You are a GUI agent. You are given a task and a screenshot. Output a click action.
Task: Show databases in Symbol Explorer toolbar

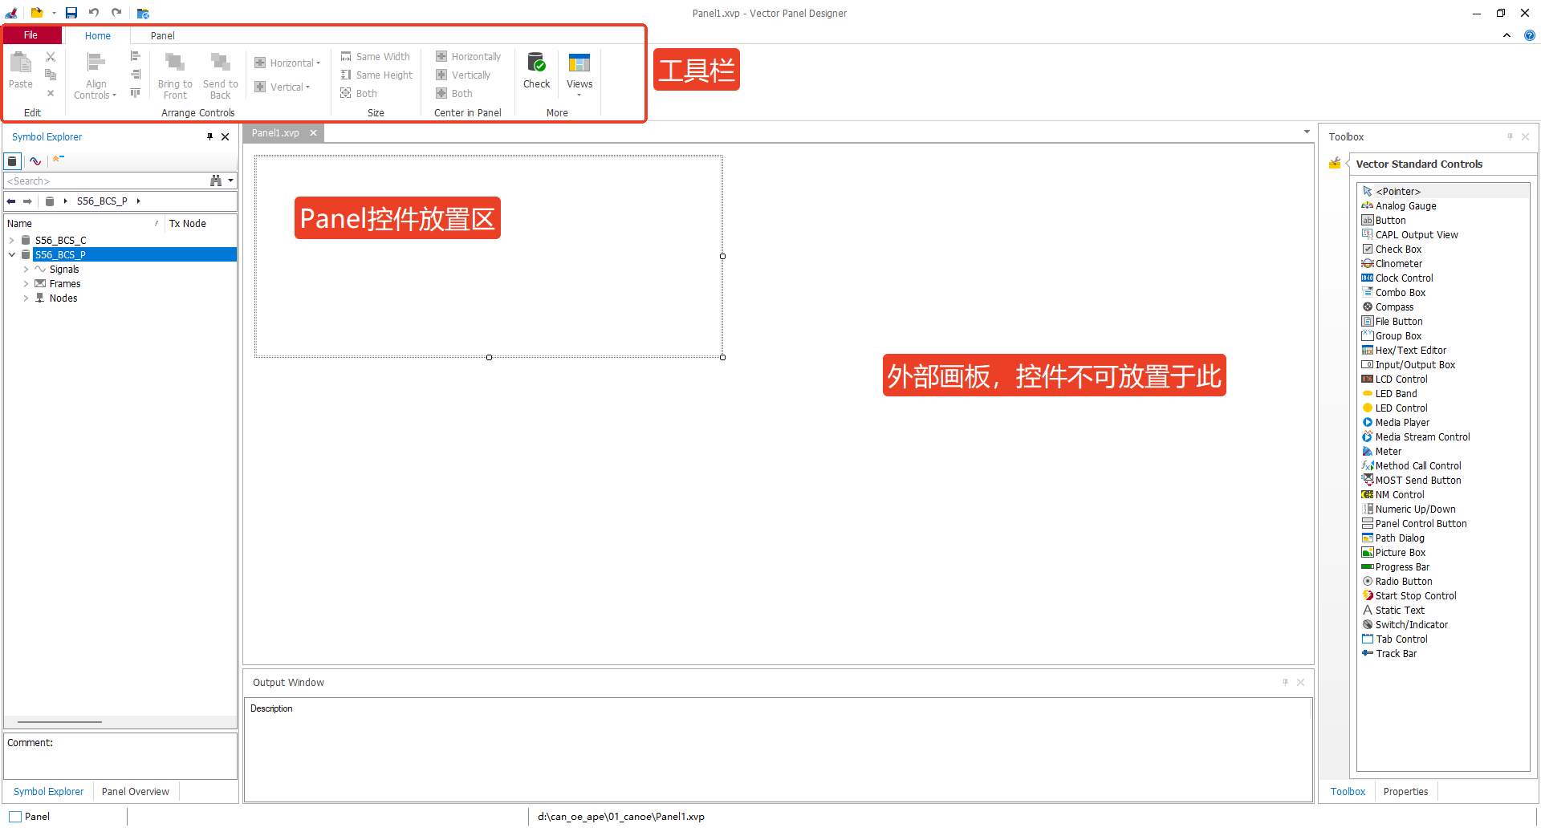pos(12,161)
